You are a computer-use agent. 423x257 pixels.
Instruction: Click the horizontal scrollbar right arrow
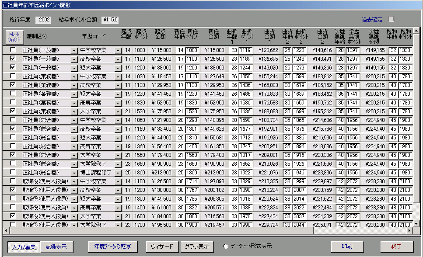[409, 231]
